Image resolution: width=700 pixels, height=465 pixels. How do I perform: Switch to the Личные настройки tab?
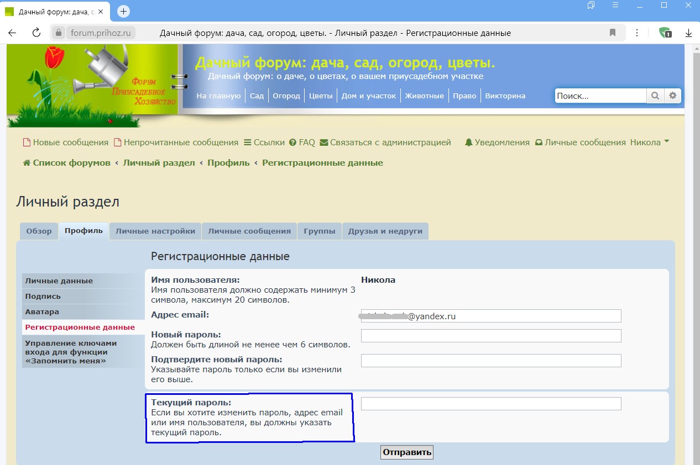155,231
